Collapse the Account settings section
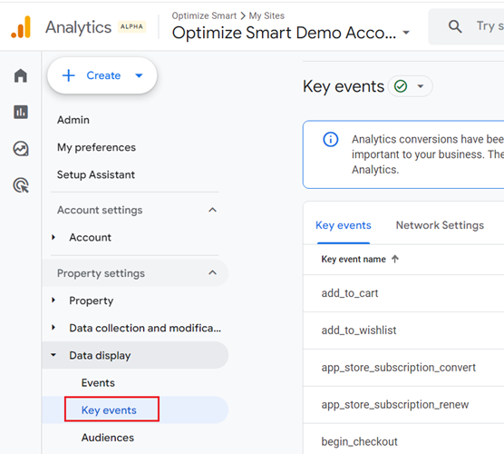Viewport: 504px width, 454px height. (212, 210)
